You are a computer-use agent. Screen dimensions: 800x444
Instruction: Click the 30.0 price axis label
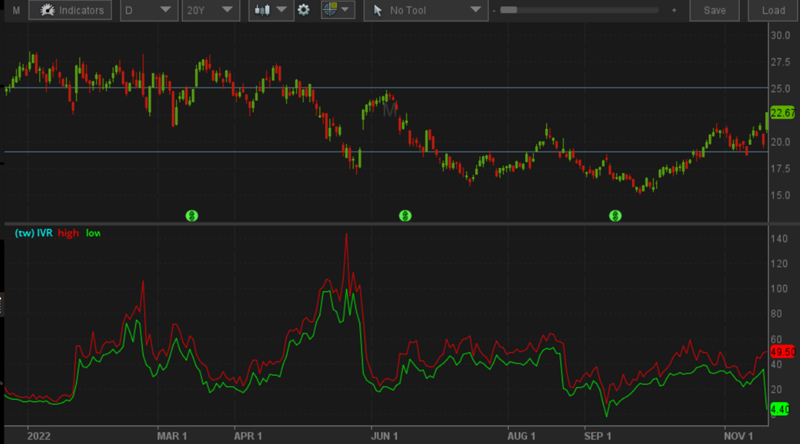pyautogui.click(x=780, y=35)
